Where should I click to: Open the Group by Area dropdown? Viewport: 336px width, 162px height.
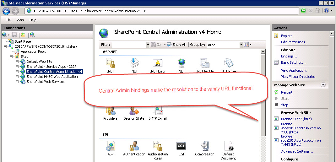click(x=241, y=45)
